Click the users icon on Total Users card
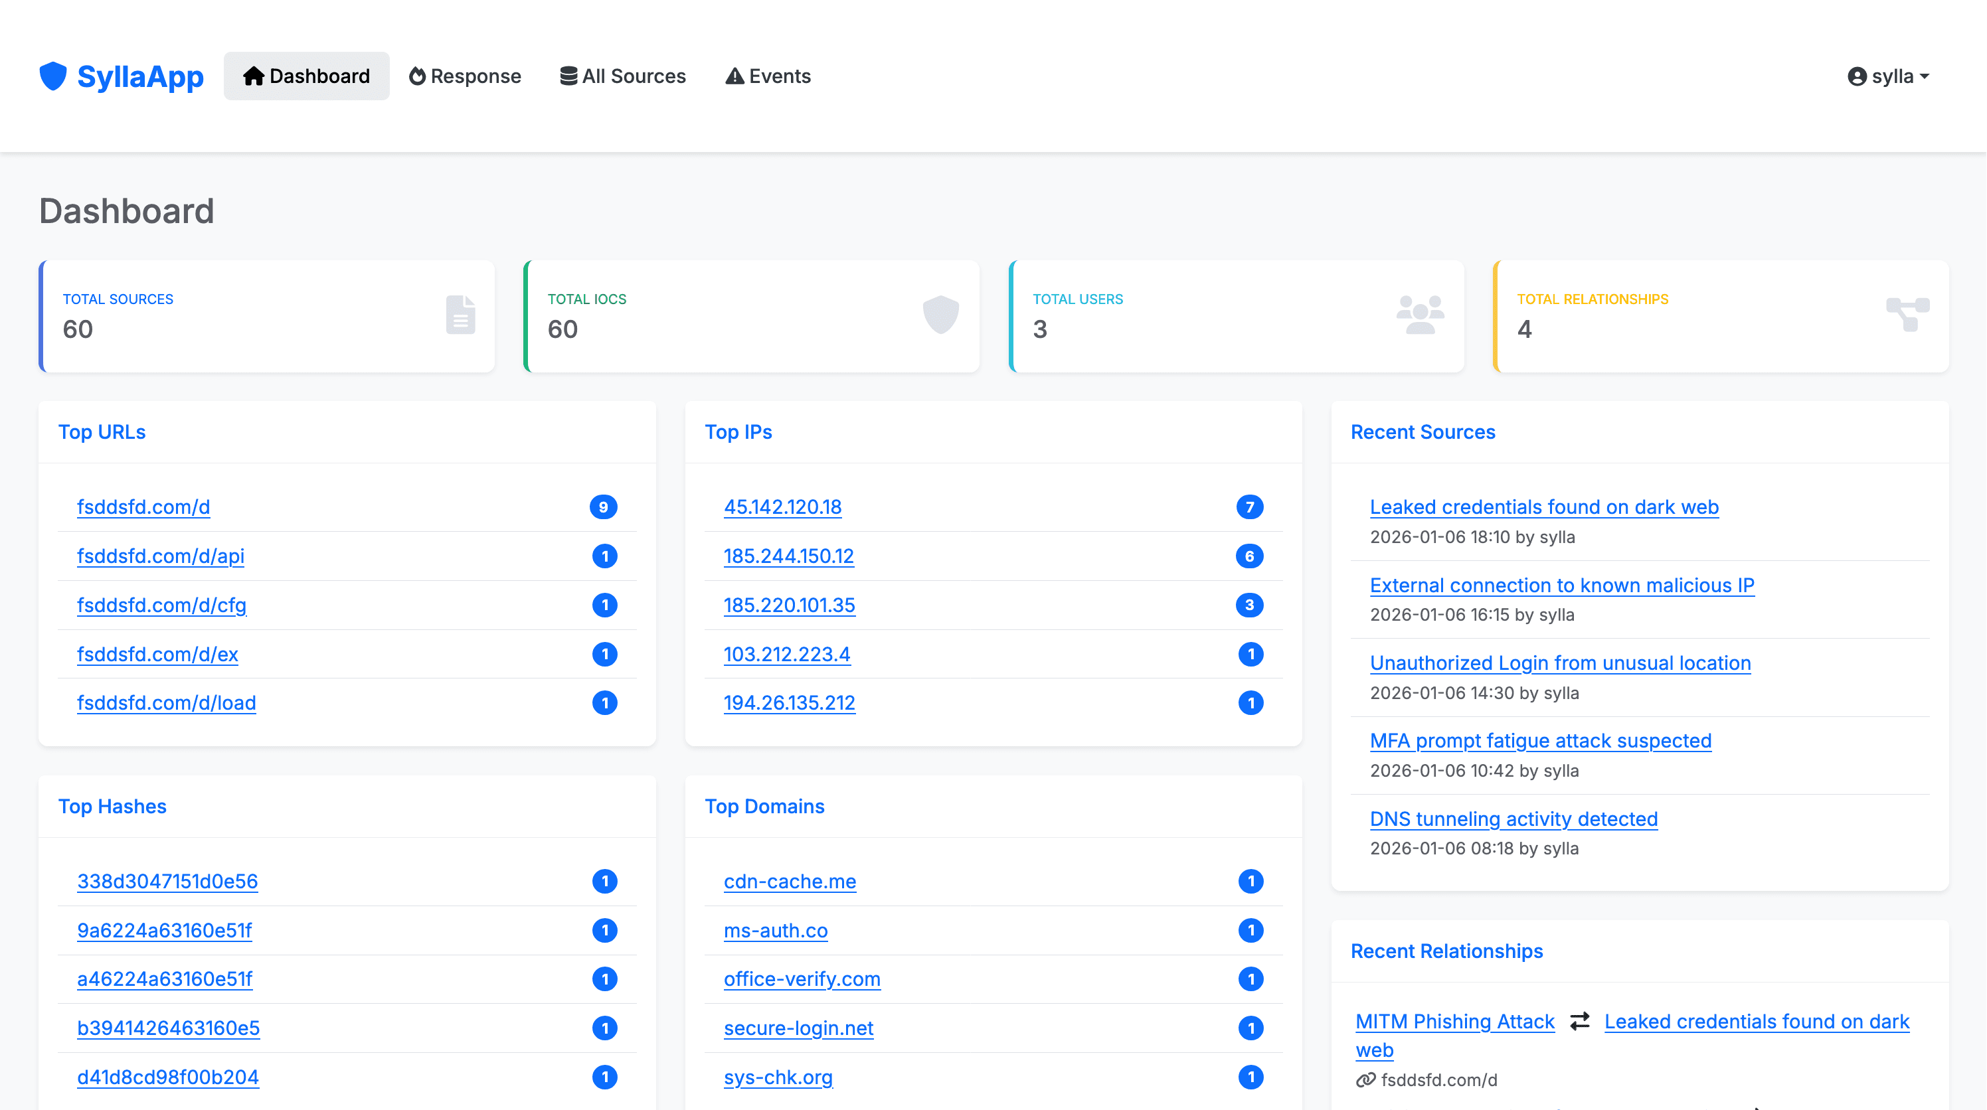This screenshot has width=1987, height=1110. pyautogui.click(x=1419, y=315)
